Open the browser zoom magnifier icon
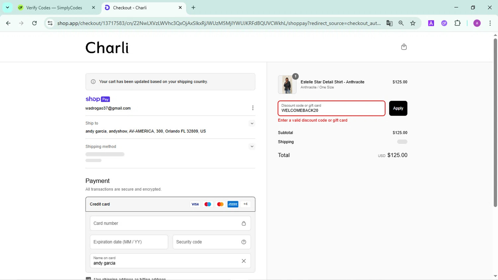Image resolution: width=498 pixels, height=280 pixels. point(401,23)
